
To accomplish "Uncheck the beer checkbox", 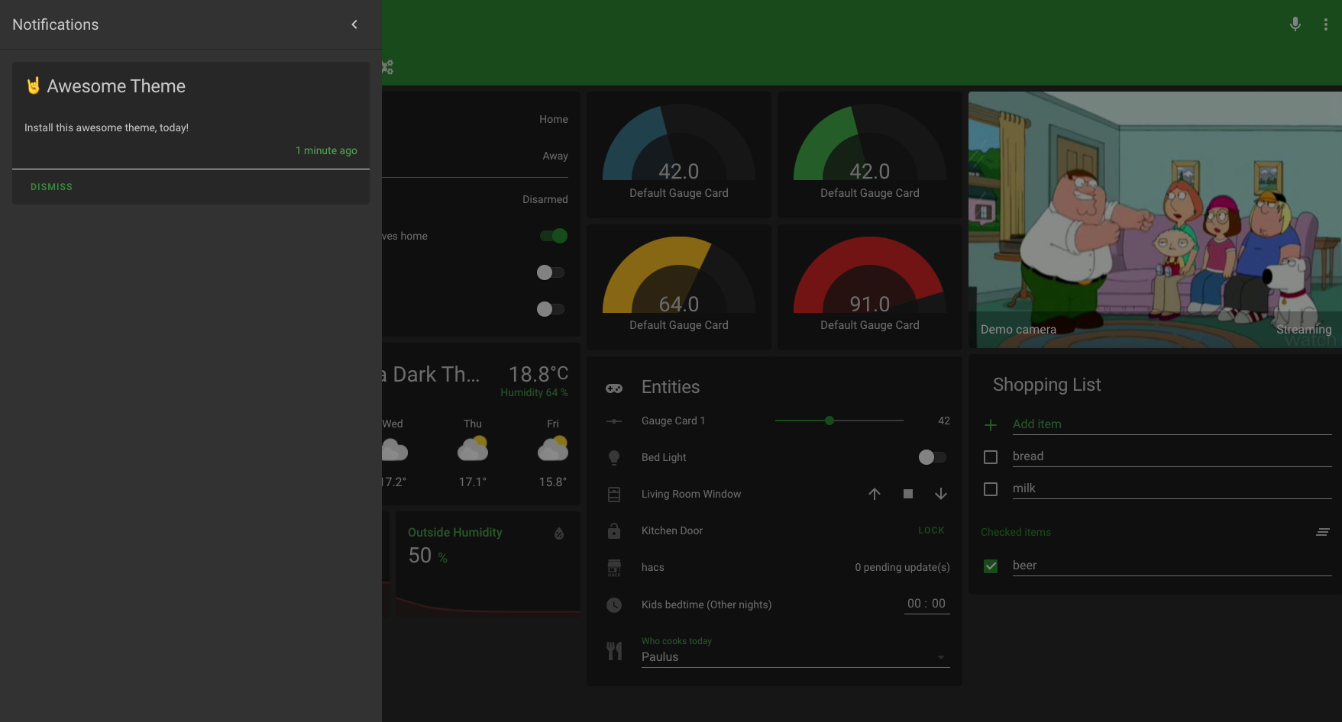I will point(991,566).
